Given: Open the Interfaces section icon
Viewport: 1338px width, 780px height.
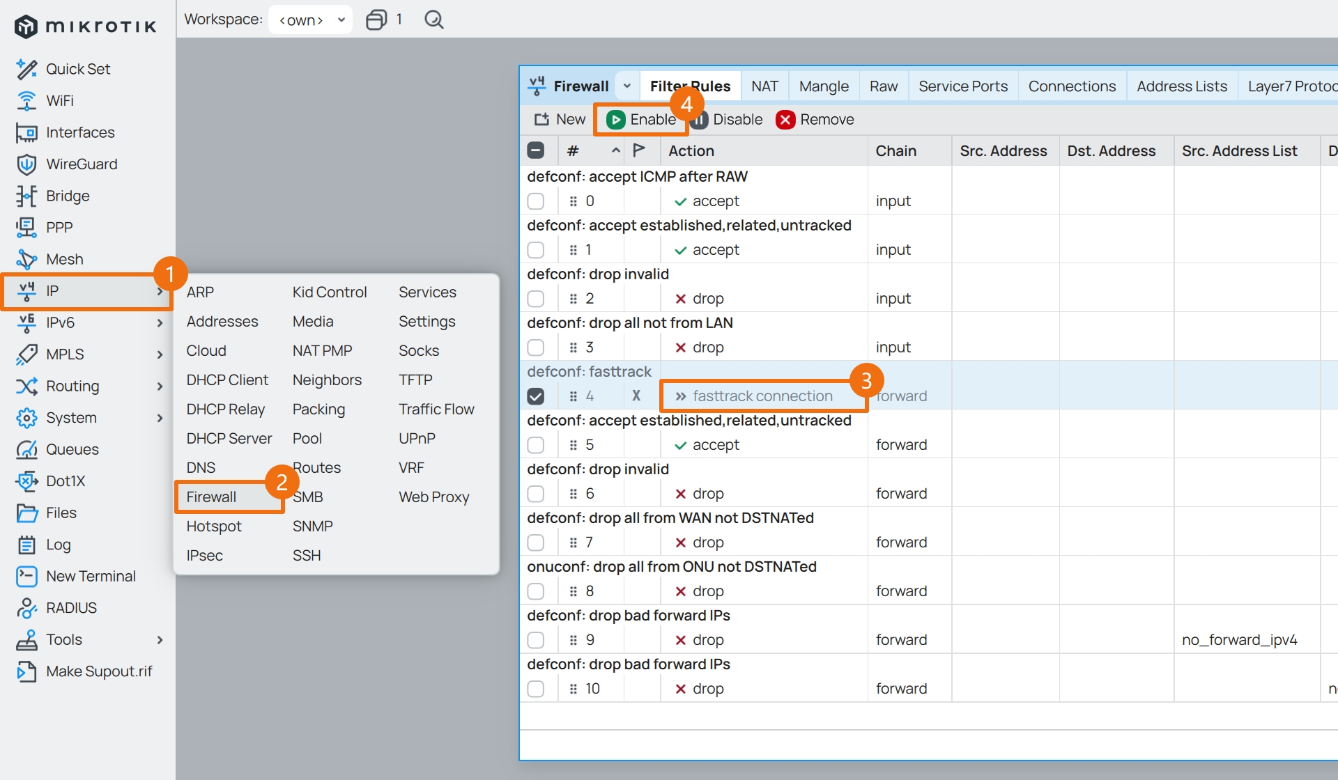Looking at the screenshot, I should (26, 132).
